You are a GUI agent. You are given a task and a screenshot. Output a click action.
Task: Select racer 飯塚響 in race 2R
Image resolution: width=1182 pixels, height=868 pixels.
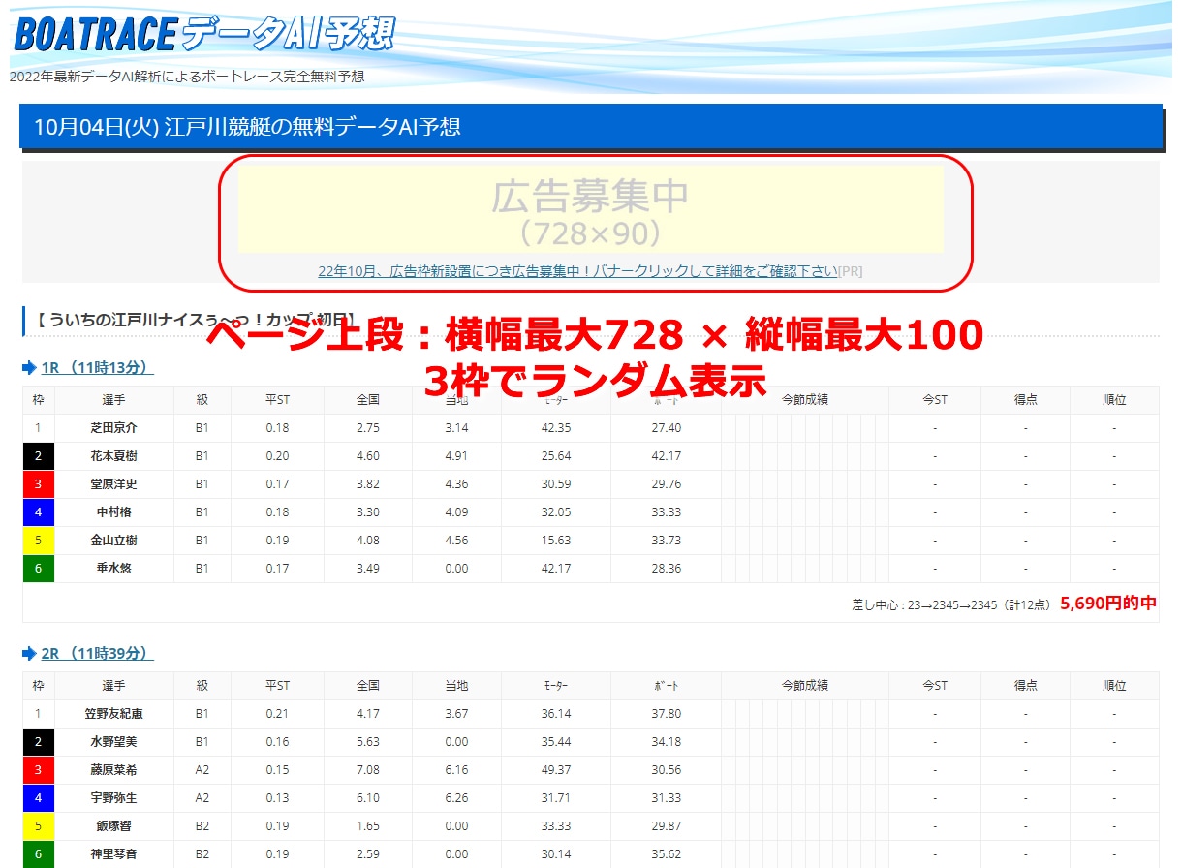pyautogui.click(x=113, y=825)
